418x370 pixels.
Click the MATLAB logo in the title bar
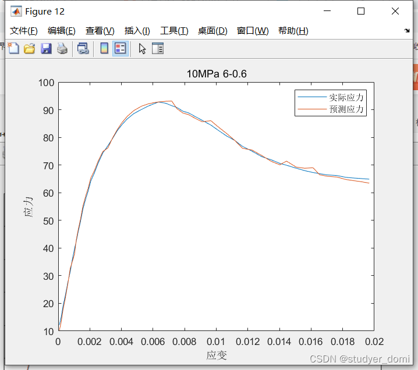tap(16, 11)
